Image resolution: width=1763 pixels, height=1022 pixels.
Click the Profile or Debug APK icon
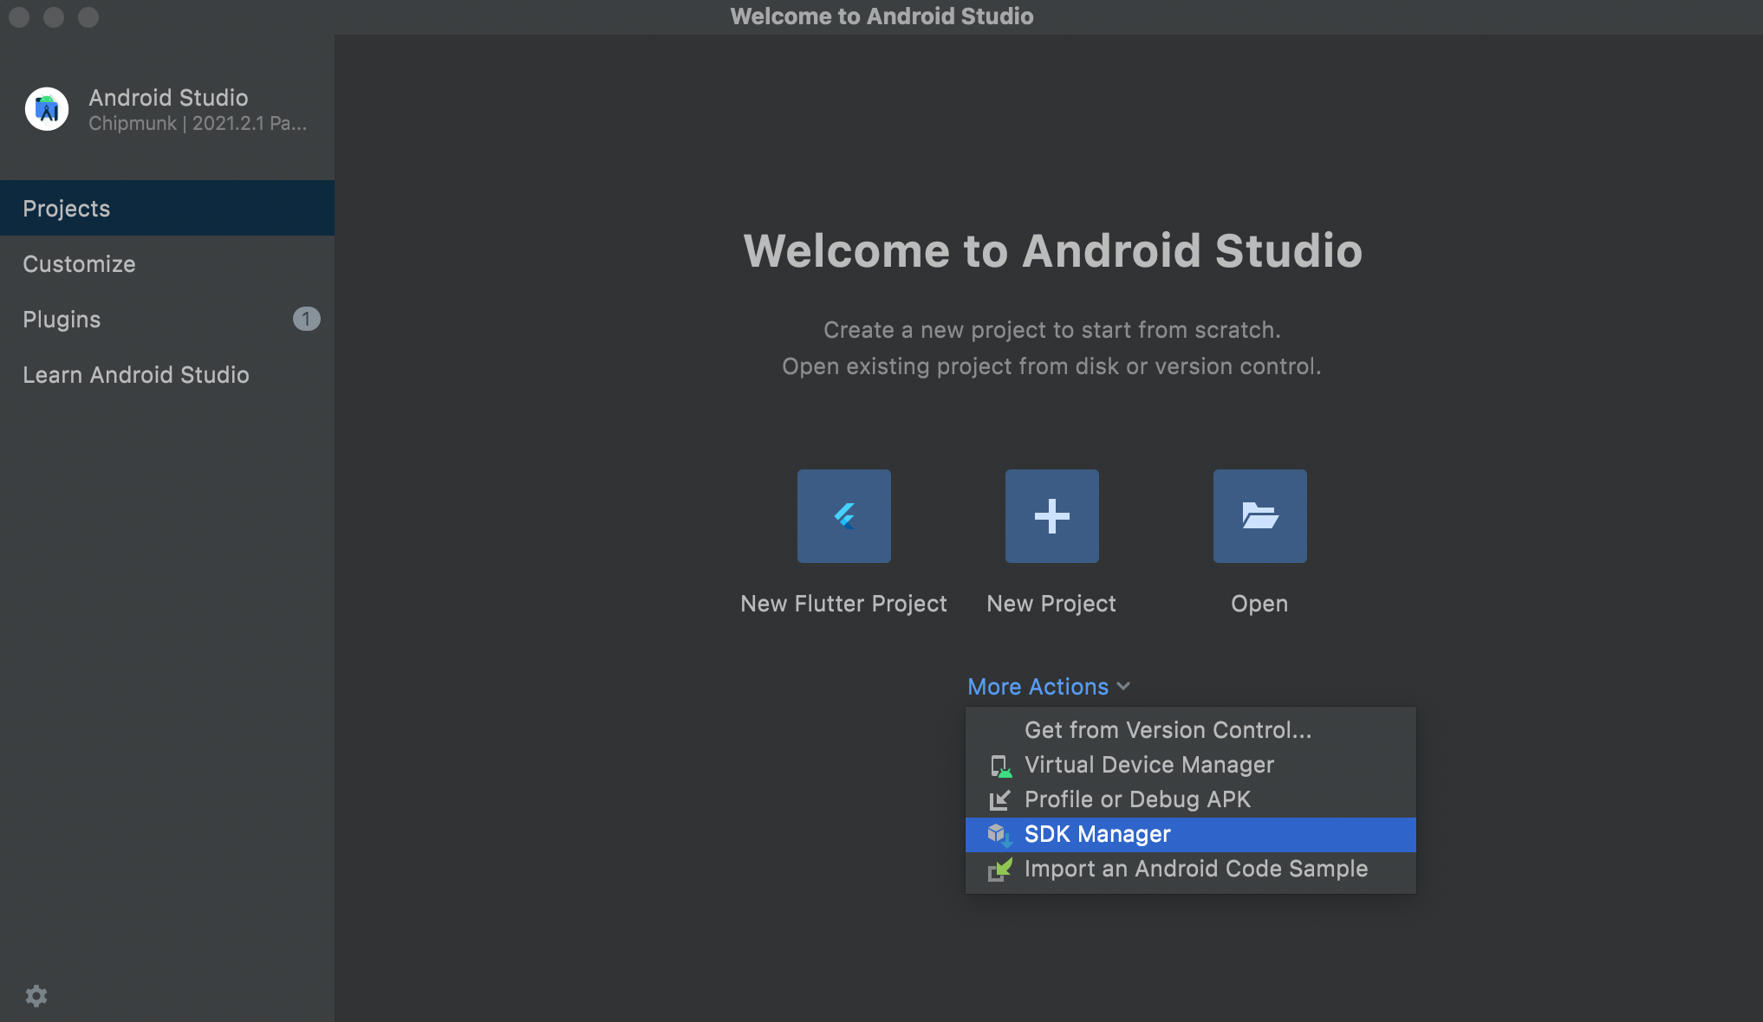pyautogui.click(x=999, y=800)
